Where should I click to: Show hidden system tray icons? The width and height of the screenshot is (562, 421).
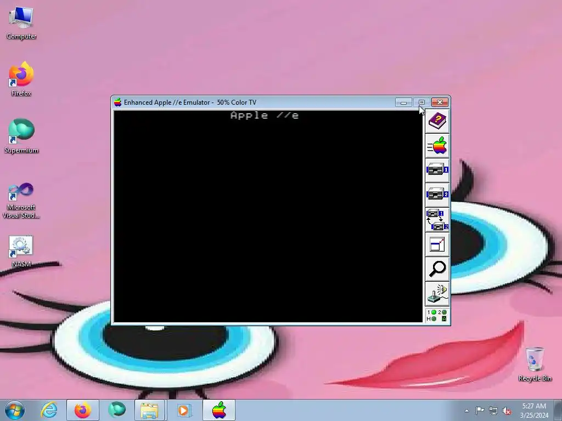pos(467,411)
